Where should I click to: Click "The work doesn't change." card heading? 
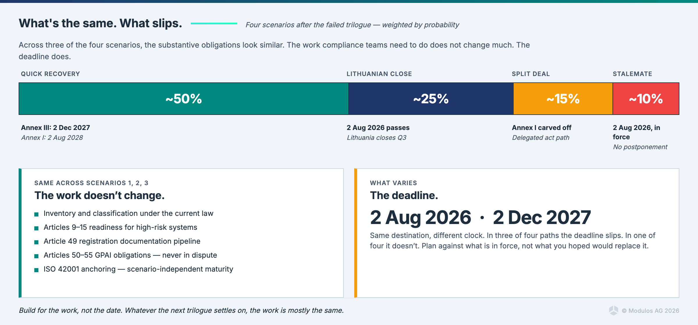99,196
